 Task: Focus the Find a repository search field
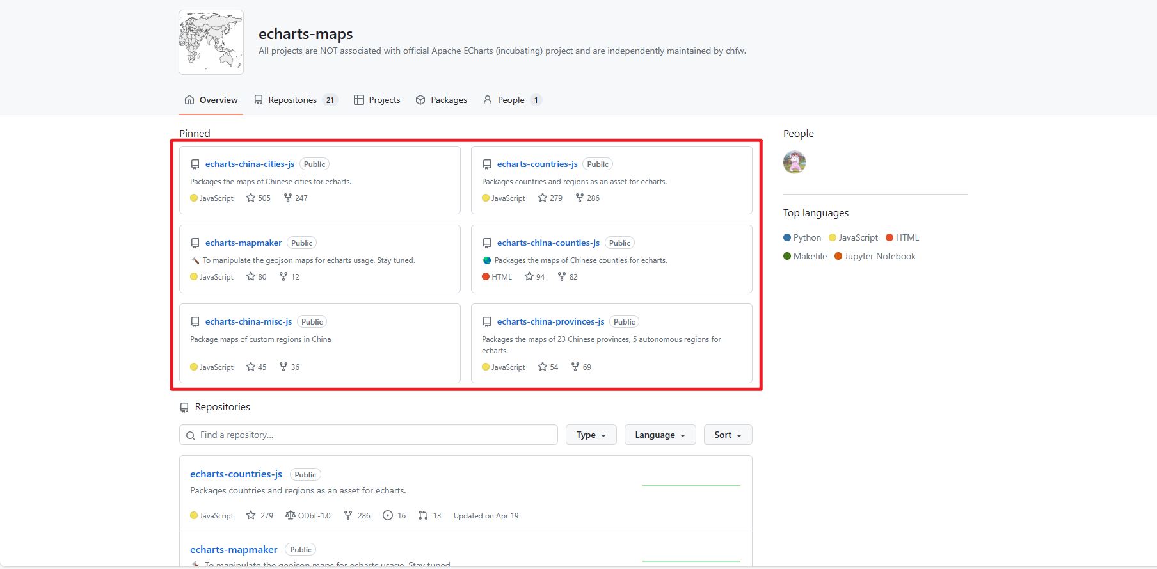(369, 435)
